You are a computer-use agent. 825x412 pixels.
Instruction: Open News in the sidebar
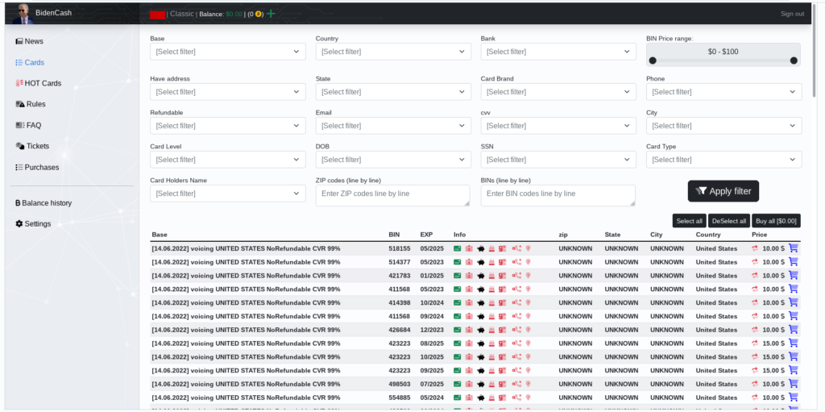(30, 41)
